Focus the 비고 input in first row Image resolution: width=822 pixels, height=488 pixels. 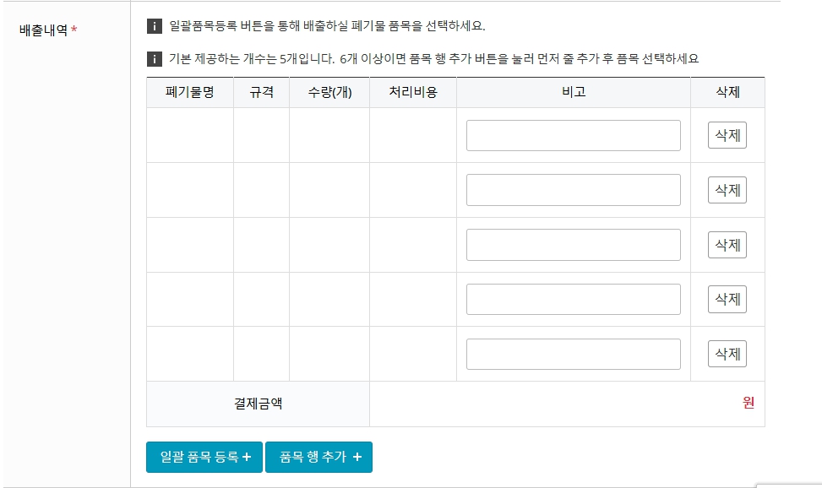pos(574,135)
